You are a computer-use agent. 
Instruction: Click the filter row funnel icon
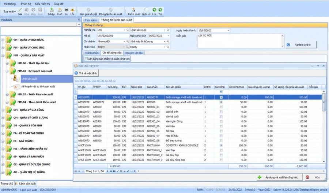(x=76, y=92)
